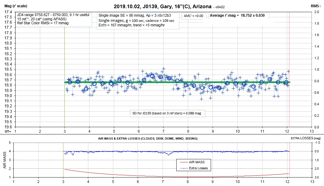This screenshot has width=324, height=186.
Task: Click the chart title "2019.10.02, J0139, Gary, 16''(C), Arizona"
Action: coord(162,7)
